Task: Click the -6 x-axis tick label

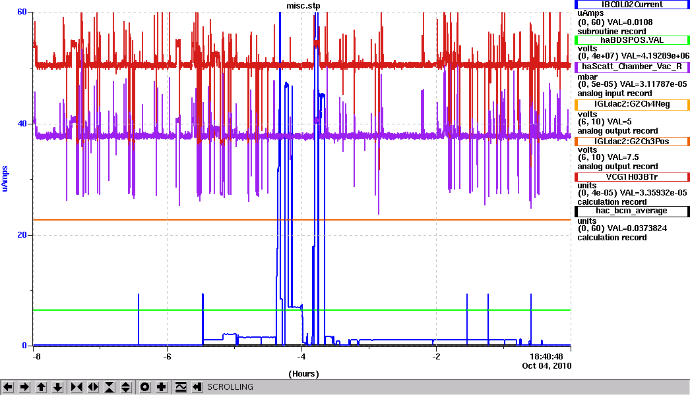Action: [167, 357]
